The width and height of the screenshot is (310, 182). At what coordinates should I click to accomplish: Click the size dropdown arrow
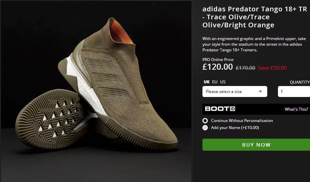[x=260, y=92]
